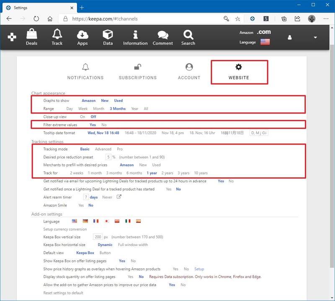Image resolution: width=335 pixels, height=301 pixels.
Task: Open Setup link for hover overlays
Action: point(199,269)
